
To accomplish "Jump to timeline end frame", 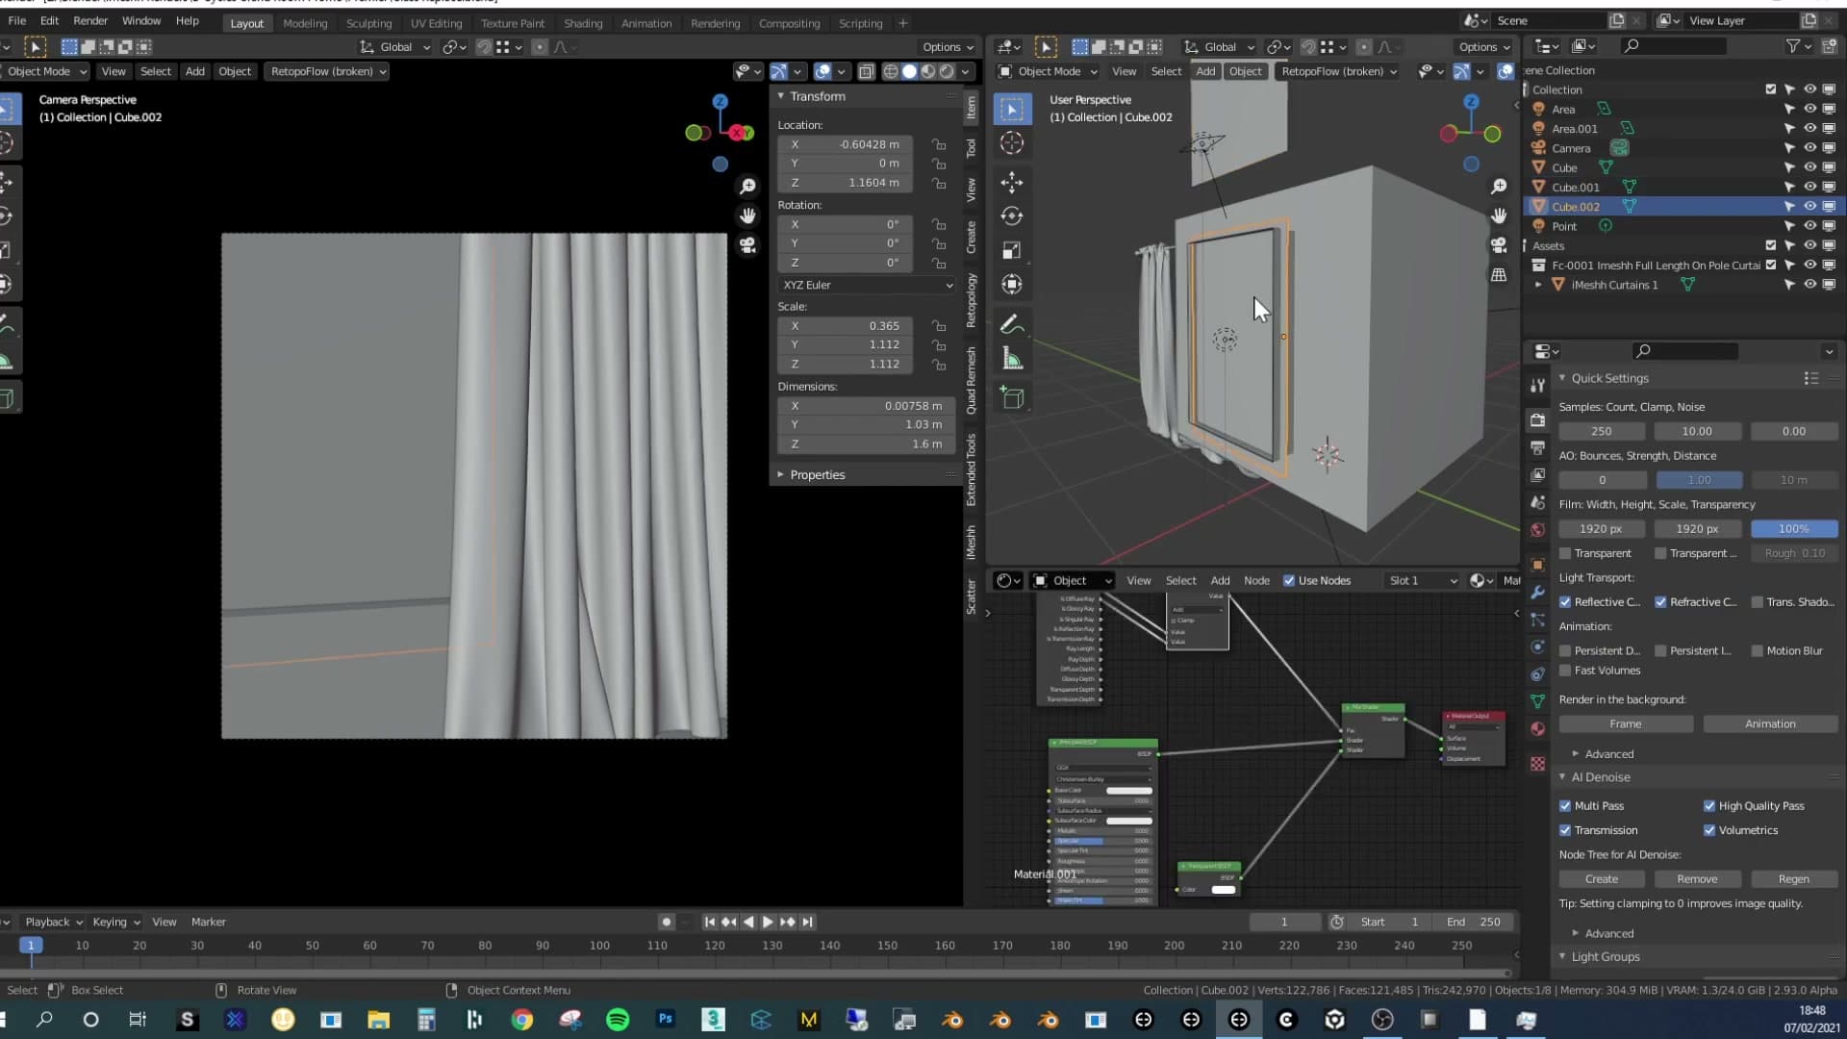I will tap(808, 922).
